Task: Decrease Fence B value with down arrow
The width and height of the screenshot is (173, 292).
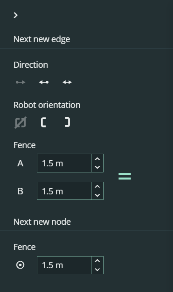Action: coord(97,195)
